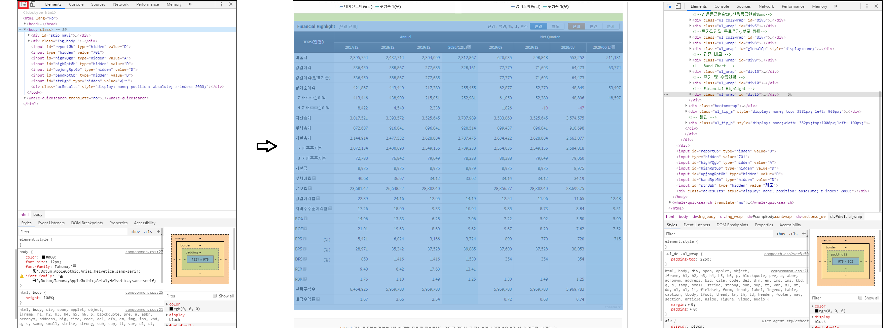Add new style rule in left Styles pane
Viewport: 886px width, 331px height.
coord(158,232)
